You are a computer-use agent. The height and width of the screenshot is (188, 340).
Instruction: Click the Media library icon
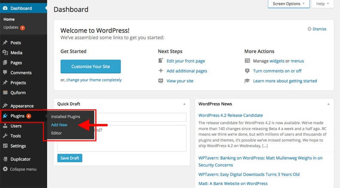(5, 52)
